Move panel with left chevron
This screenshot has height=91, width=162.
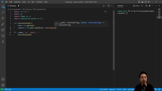[156, 6]
